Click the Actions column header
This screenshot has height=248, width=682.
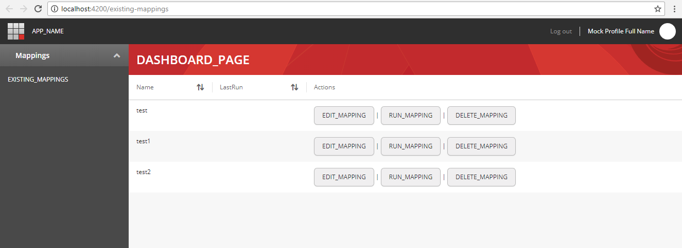coord(324,87)
